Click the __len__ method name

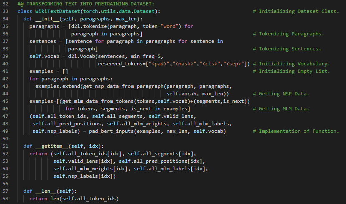45,191
